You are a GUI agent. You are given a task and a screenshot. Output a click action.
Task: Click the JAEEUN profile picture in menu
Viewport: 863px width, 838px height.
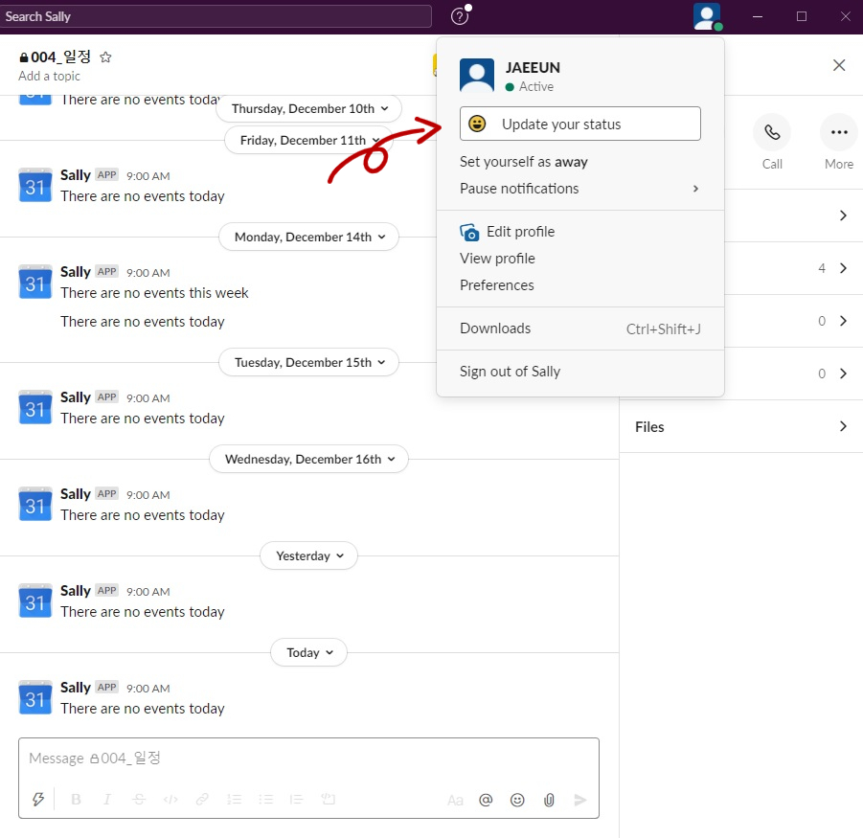477,76
